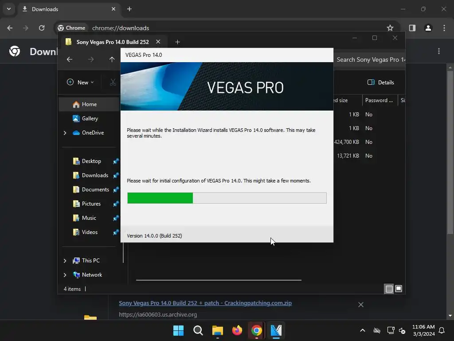
Task: Click the VEGAS Pro installation progress bar
Action: 227,198
